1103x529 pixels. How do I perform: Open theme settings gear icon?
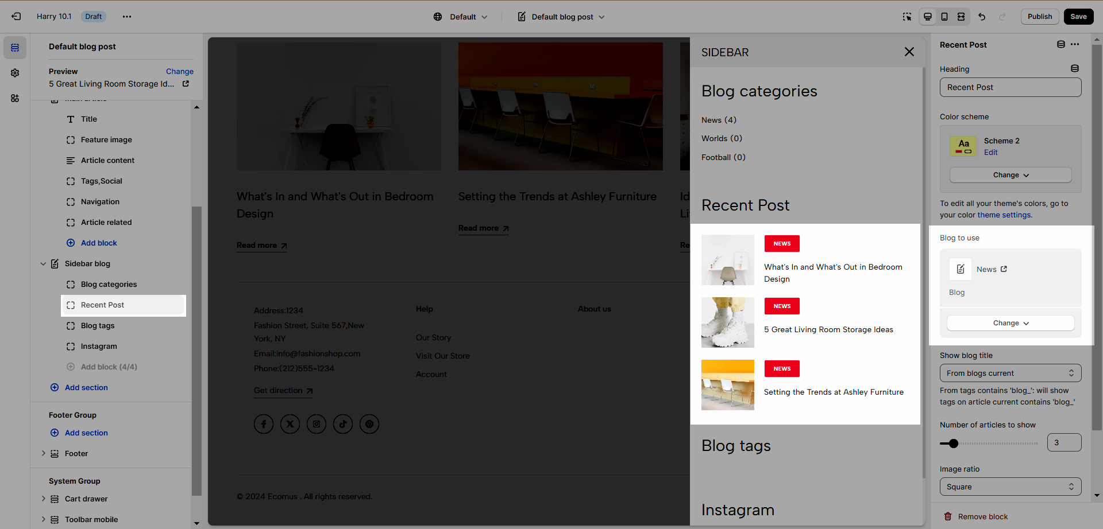(x=15, y=73)
